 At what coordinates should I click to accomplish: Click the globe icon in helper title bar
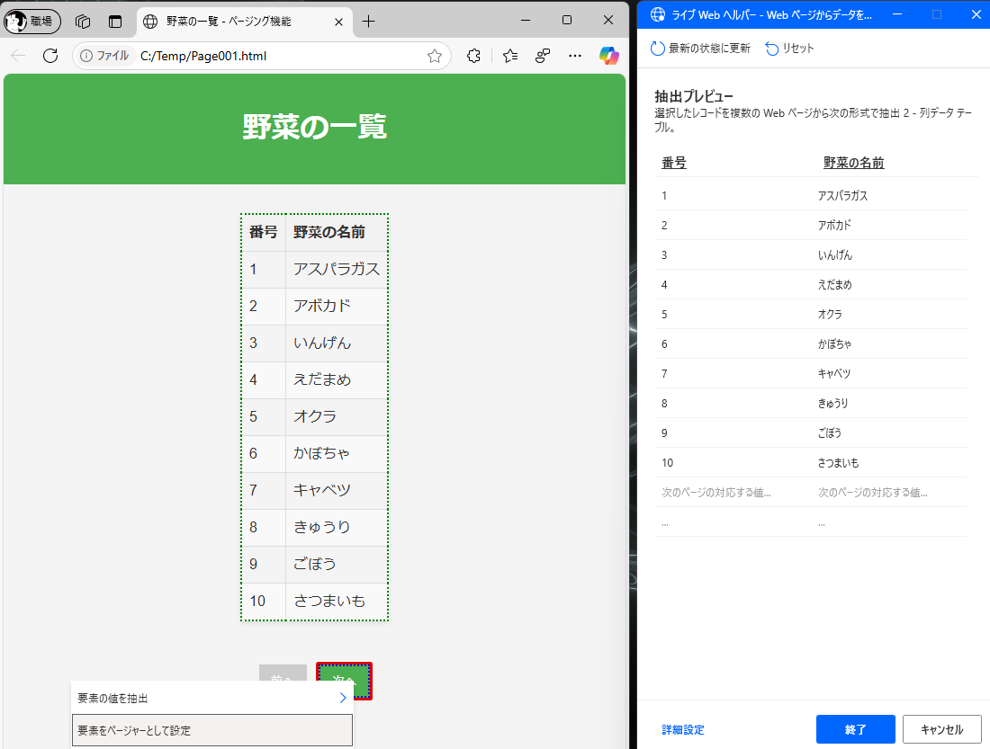click(657, 14)
